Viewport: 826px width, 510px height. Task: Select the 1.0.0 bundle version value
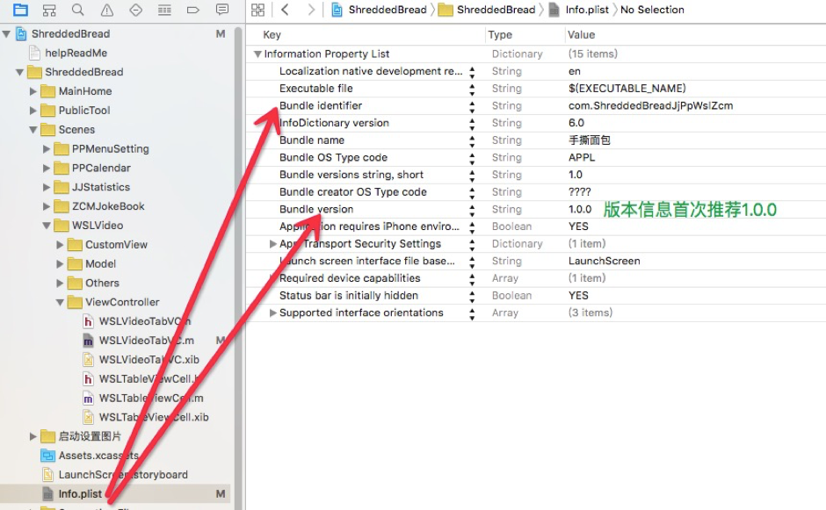pyautogui.click(x=580, y=210)
